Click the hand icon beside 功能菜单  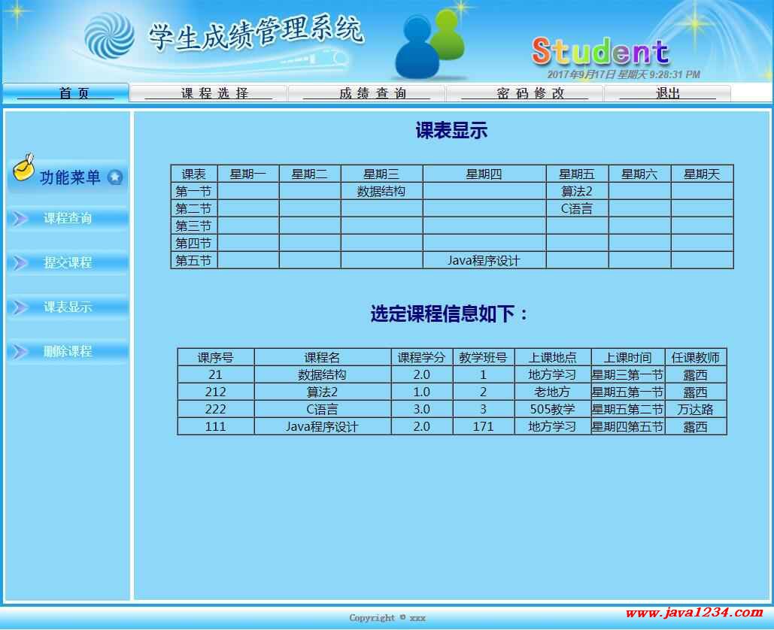click(24, 168)
